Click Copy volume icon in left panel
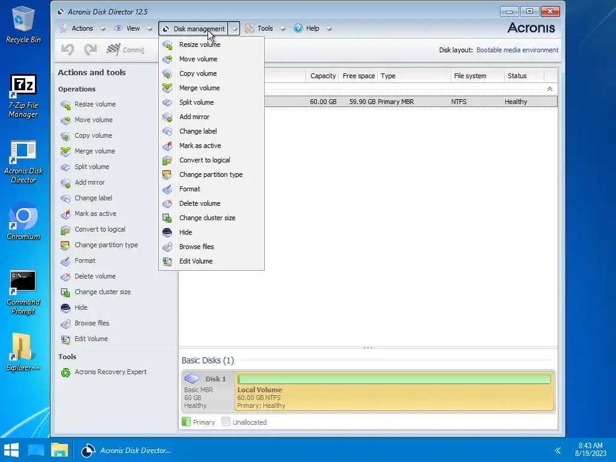 coord(65,136)
